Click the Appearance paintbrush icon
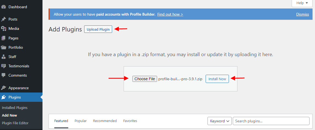 click(x=4, y=88)
